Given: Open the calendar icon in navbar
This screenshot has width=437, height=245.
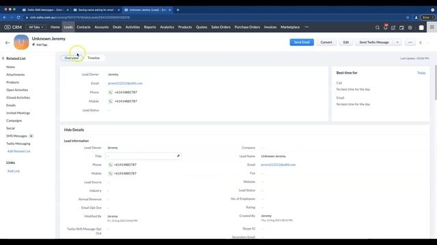Looking at the screenshot, I should 401,27.
